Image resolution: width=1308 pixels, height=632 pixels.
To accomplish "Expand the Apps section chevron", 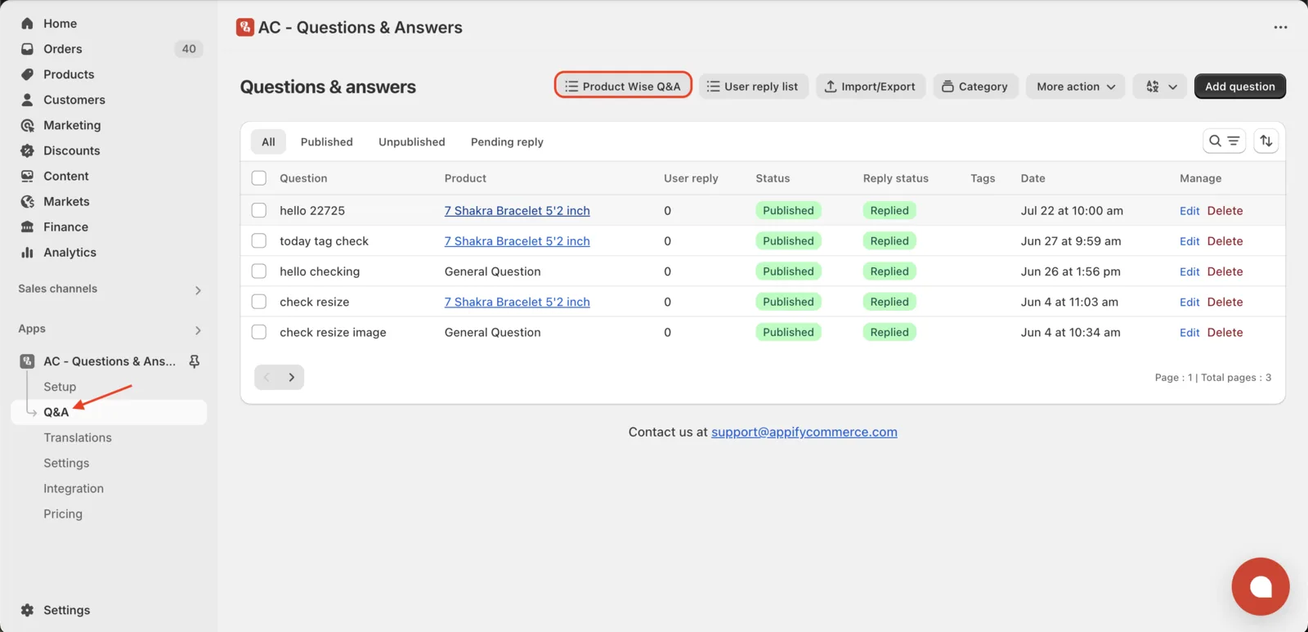I will coord(198,330).
